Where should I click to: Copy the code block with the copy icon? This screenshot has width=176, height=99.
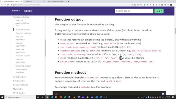(163, 94)
